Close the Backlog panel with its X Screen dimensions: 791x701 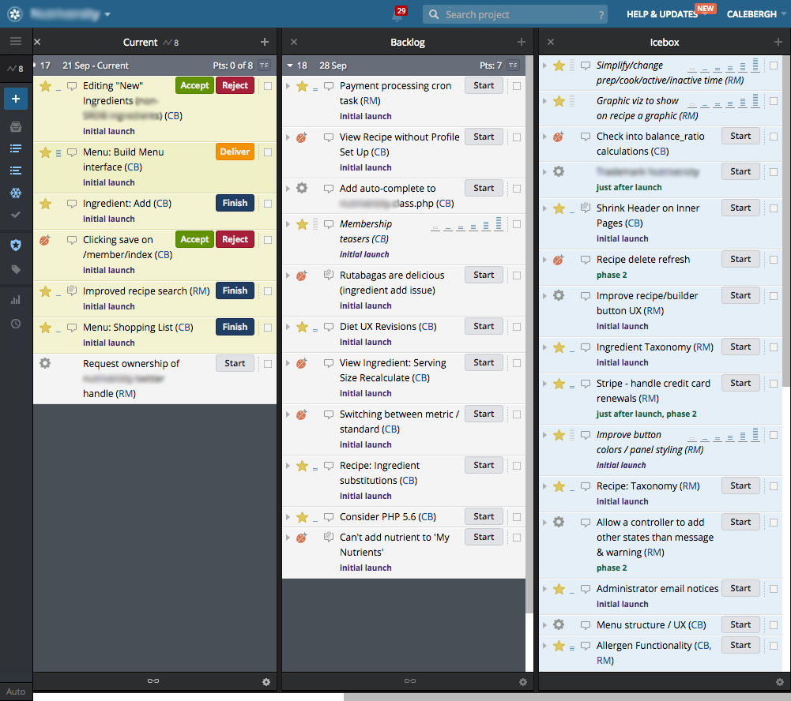(294, 42)
